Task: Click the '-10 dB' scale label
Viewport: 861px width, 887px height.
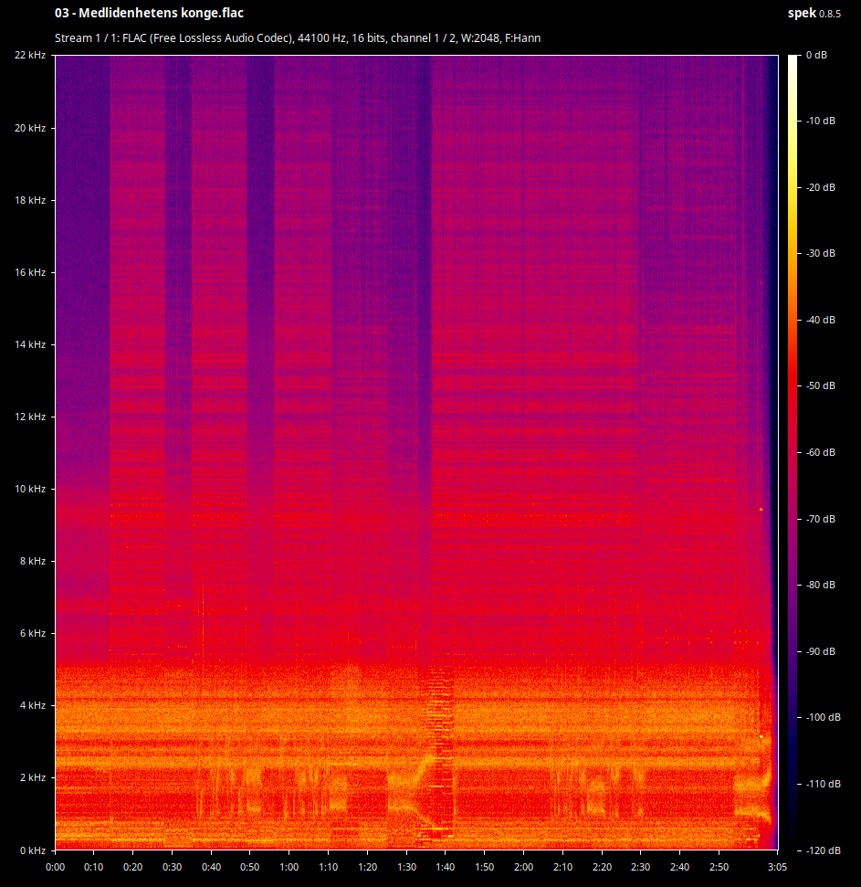Action: click(x=820, y=121)
